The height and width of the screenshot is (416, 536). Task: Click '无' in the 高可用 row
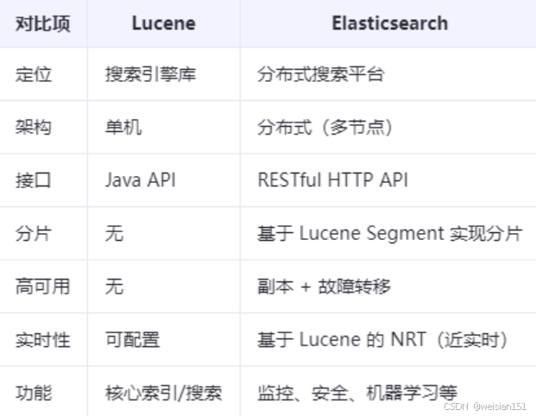[114, 287]
